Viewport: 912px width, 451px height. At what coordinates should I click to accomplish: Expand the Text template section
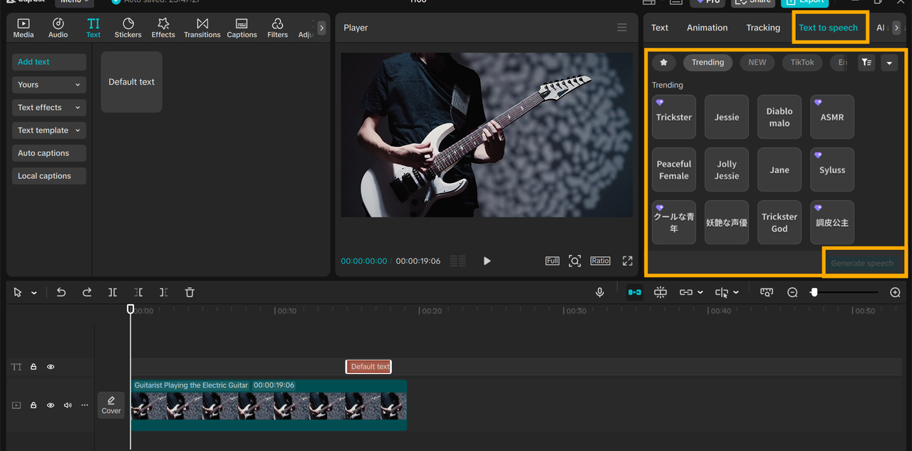[48, 130]
